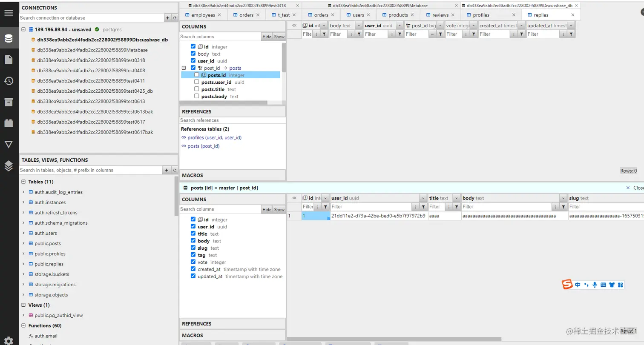Close the posts detail panel
The width and height of the screenshot is (644, 345).
[x=634, y=188]
